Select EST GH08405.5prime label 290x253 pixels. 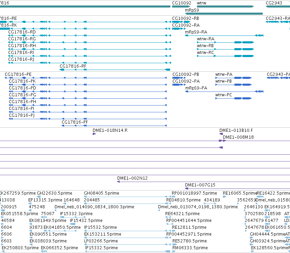click(102, 193)
